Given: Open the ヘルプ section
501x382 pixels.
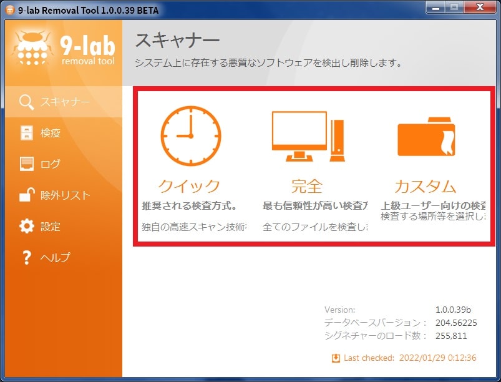Looking at the screenshot, I should [64, 257].
